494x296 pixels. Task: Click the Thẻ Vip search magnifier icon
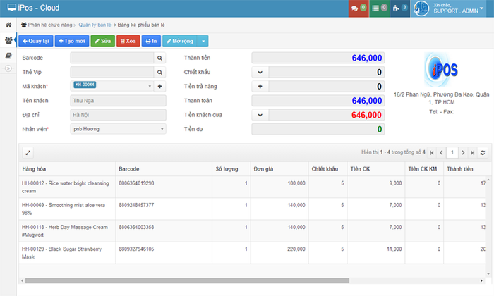click(159, 72)
